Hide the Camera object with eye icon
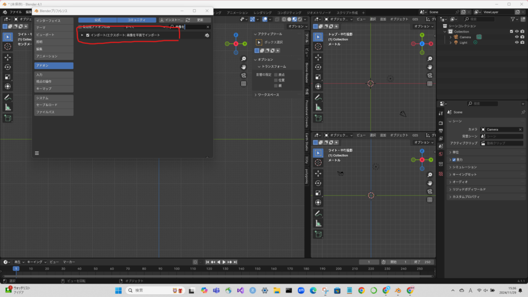Image resolution: width=528 pixels, height=297 pixels. pos(516,37)
